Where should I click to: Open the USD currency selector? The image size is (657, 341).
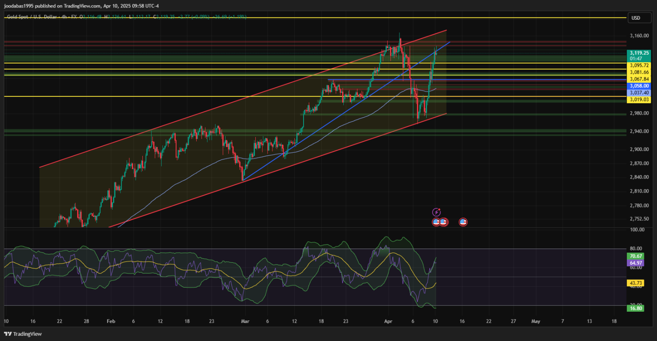coord(635,18)
